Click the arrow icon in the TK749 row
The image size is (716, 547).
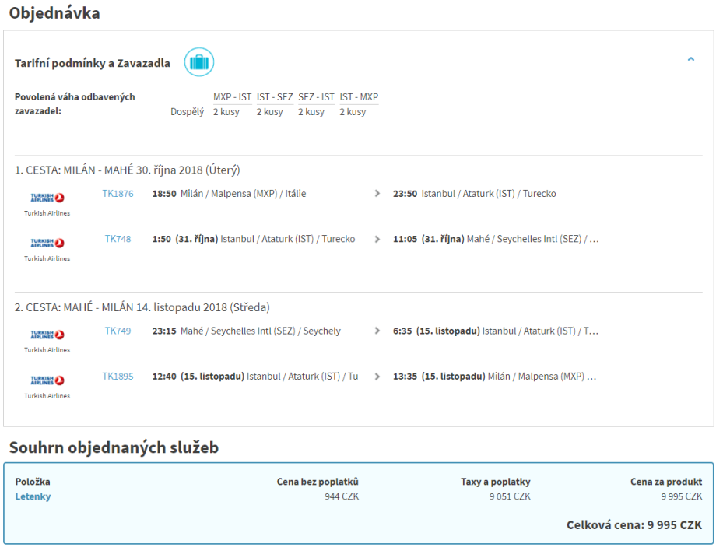click(377, 331)
